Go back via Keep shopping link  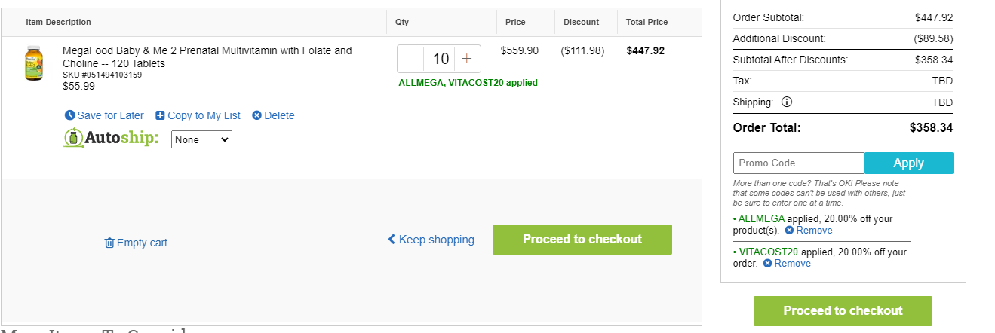click(x=431, y=240)
